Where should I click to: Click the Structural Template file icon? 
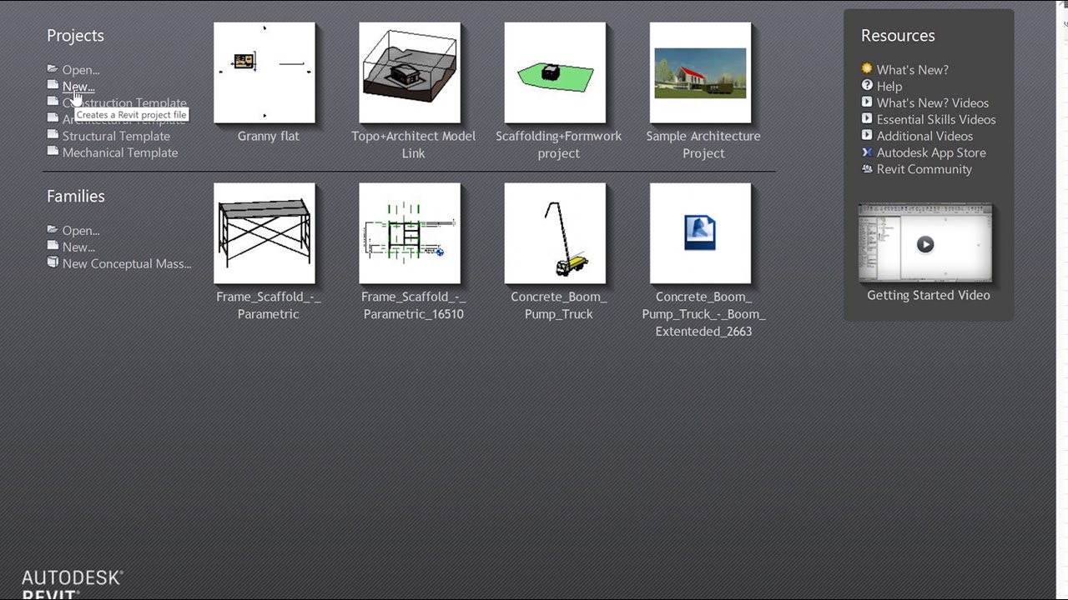(53, 135)
